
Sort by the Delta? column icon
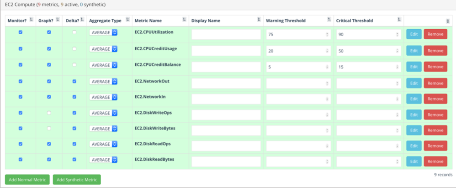click(82, 20)
